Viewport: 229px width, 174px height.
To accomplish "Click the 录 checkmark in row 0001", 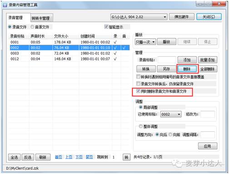I will pos(115,42).
